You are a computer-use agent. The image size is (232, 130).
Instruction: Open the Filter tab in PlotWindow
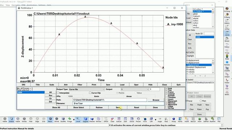pyautogui.click(x=80, y=84)
